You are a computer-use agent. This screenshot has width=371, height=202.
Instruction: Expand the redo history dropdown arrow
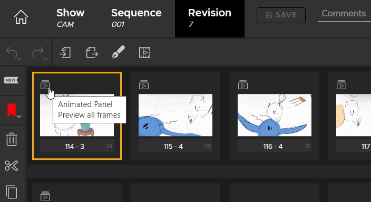tap(45, 59)
